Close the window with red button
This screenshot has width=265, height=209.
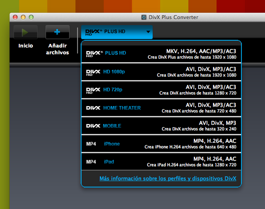pyautogui.click(x=15, y=17)
